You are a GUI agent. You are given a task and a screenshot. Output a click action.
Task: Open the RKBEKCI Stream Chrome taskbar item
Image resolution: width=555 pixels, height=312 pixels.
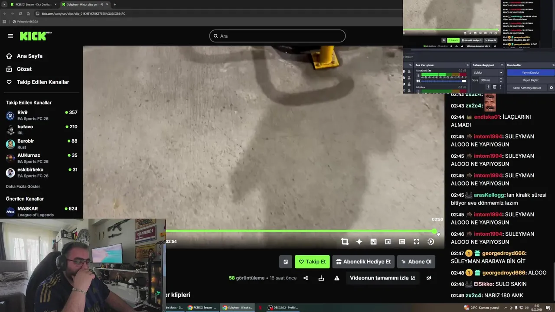[202, 308]
